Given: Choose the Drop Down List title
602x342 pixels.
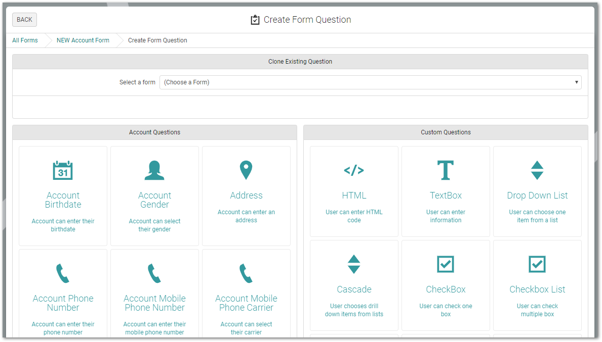Looking at the screenshot, I should (x=537, y=196).
